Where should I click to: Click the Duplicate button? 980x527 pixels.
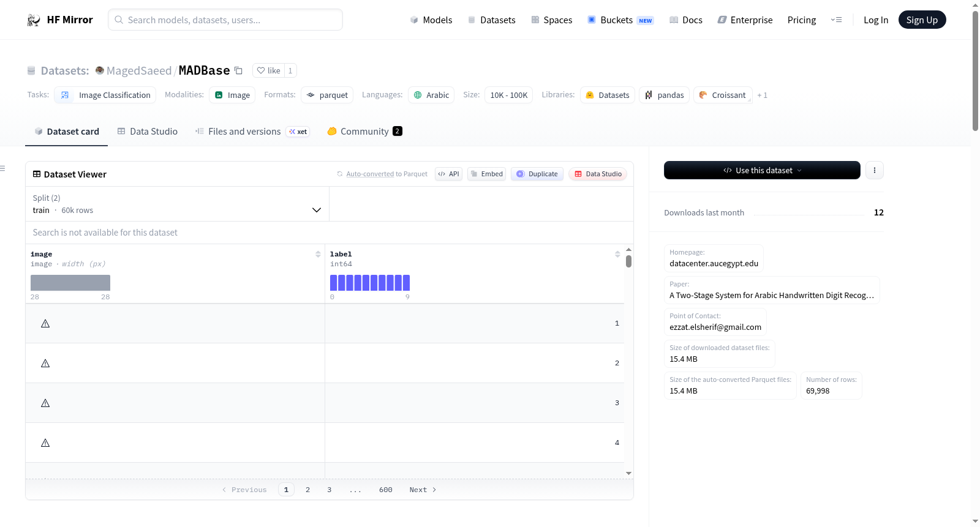coord(537,174)
